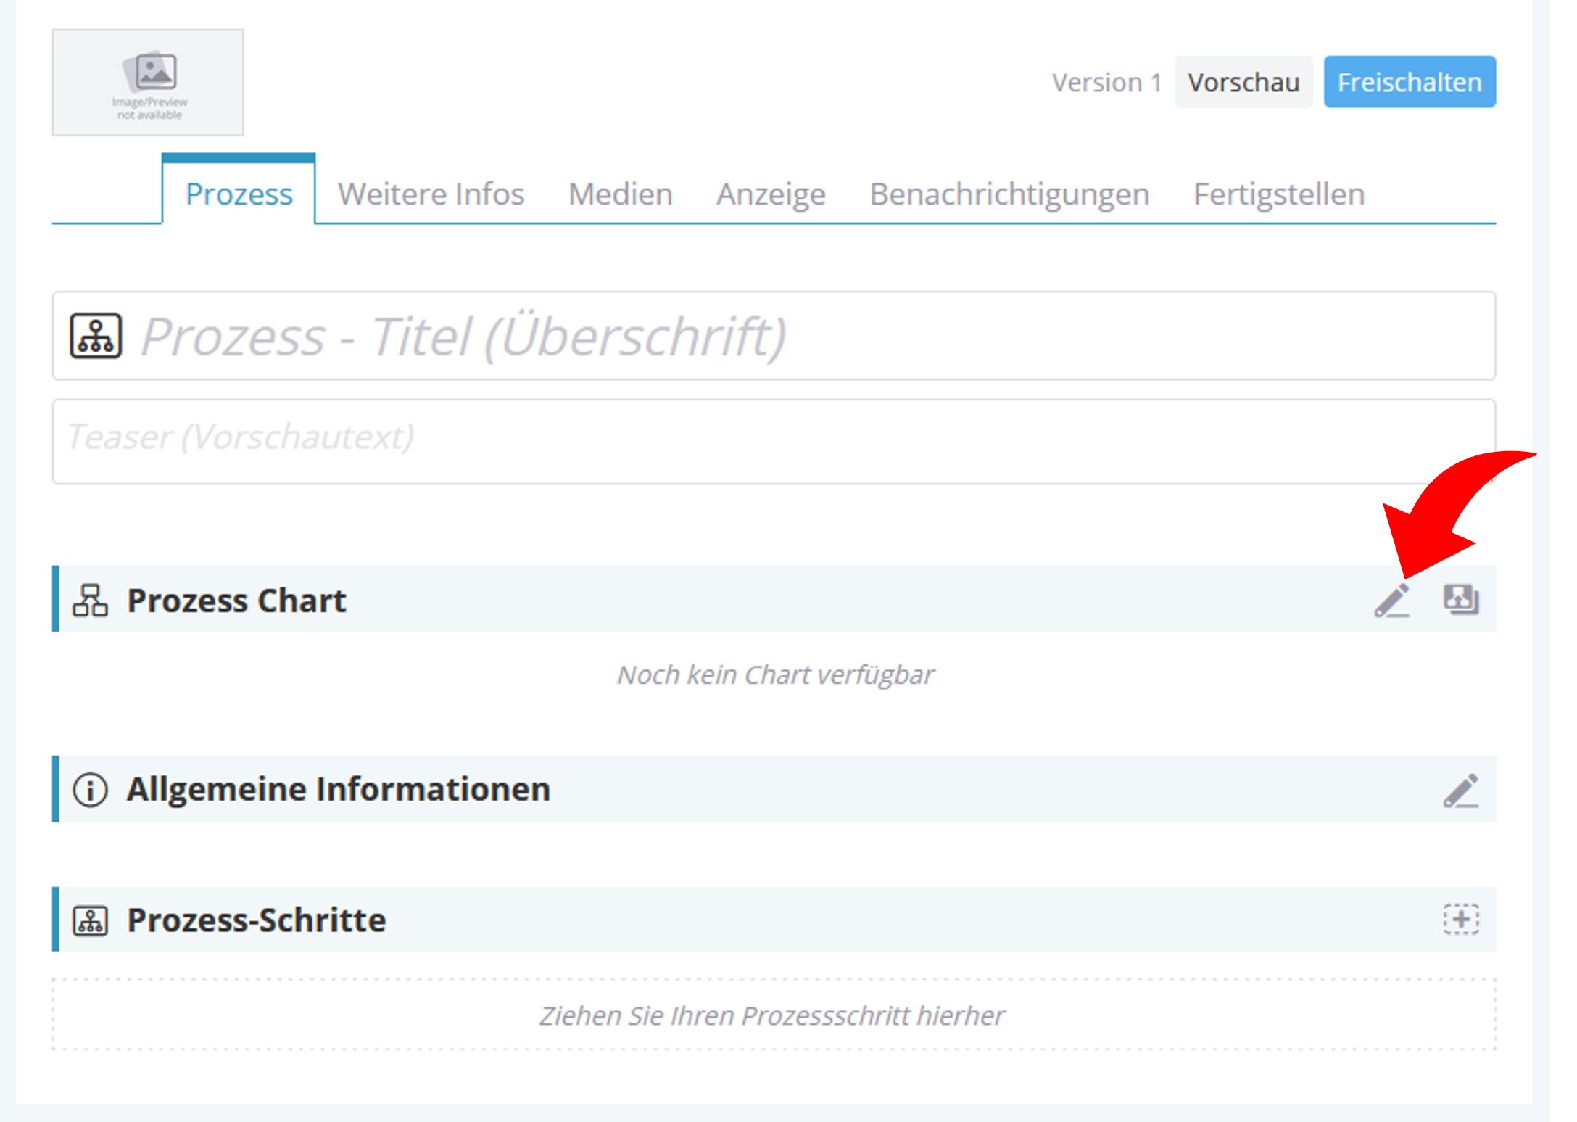Click the Prozess Chart heading
Viewport: 1577px width, 1122px height.
[236, 601]
